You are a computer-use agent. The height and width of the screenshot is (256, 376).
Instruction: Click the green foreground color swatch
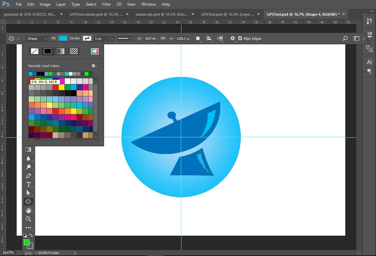pyautogui.click(x=26, y=242)
